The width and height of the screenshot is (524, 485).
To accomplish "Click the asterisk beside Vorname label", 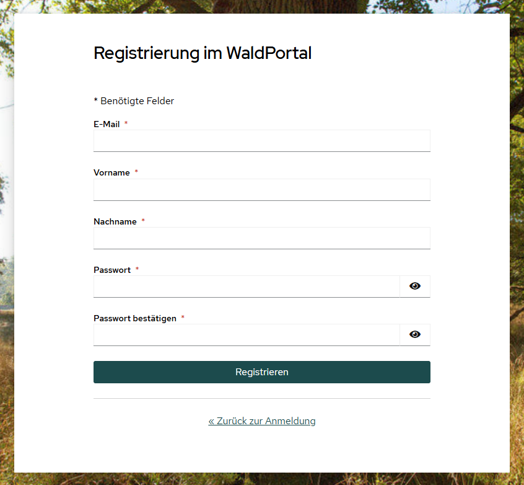I will coord(135,172).
